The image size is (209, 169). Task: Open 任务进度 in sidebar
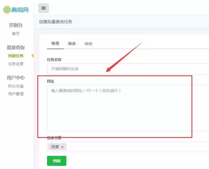click(x=16, y=64)
